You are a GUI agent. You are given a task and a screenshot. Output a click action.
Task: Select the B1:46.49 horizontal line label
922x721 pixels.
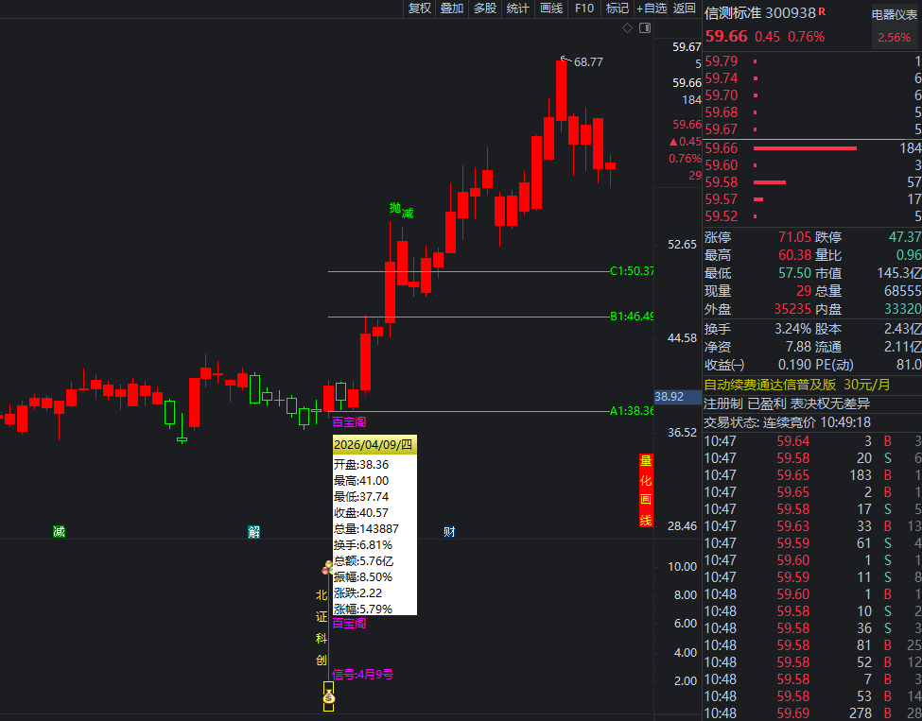[x=632, y=317]
